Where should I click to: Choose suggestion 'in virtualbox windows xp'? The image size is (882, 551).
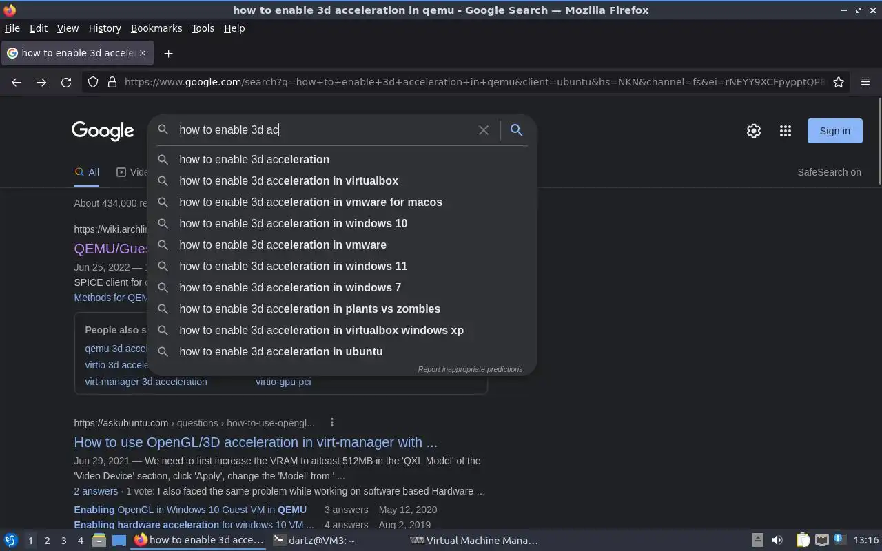[x=342, y=330]
